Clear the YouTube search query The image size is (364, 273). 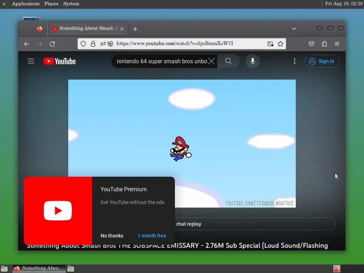point(212,61)
